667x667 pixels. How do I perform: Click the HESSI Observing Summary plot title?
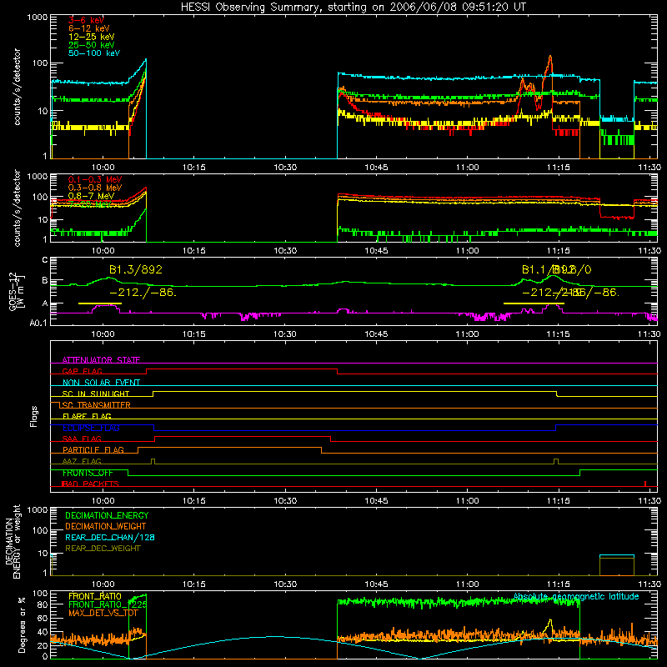(x=353, y=8)
